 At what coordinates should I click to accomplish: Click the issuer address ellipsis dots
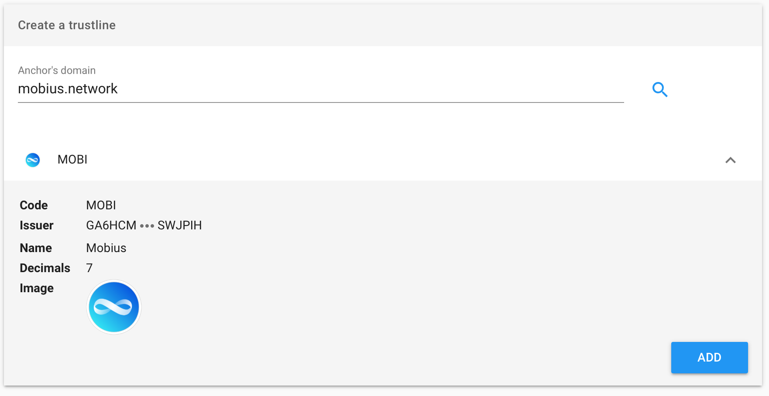pyautogui.click(x=147, y=226)
